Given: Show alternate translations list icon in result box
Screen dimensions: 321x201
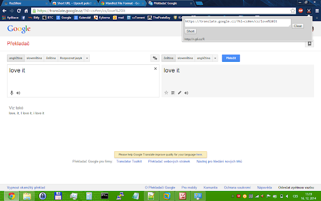Looking at the screenshot, I should (x=173, y=93).
